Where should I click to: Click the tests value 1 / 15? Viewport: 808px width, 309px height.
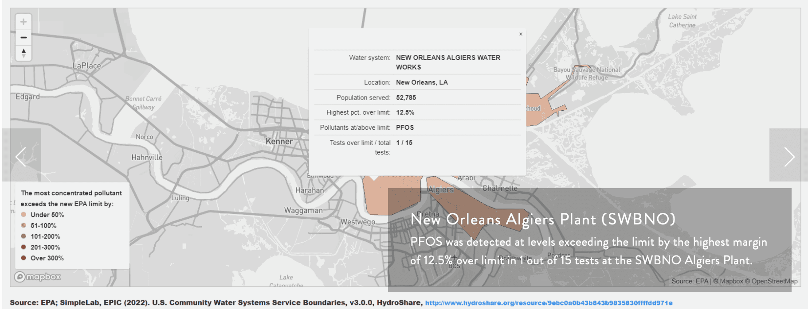pyautogui.click(x=404, y=143)
